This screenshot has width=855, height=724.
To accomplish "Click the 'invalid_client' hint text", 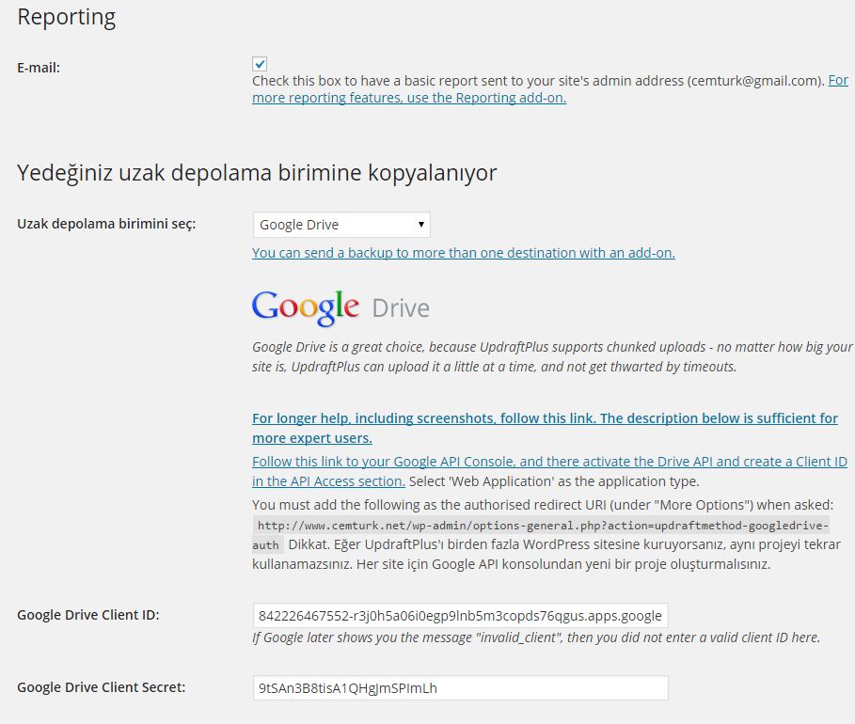I will pos(536,637).
